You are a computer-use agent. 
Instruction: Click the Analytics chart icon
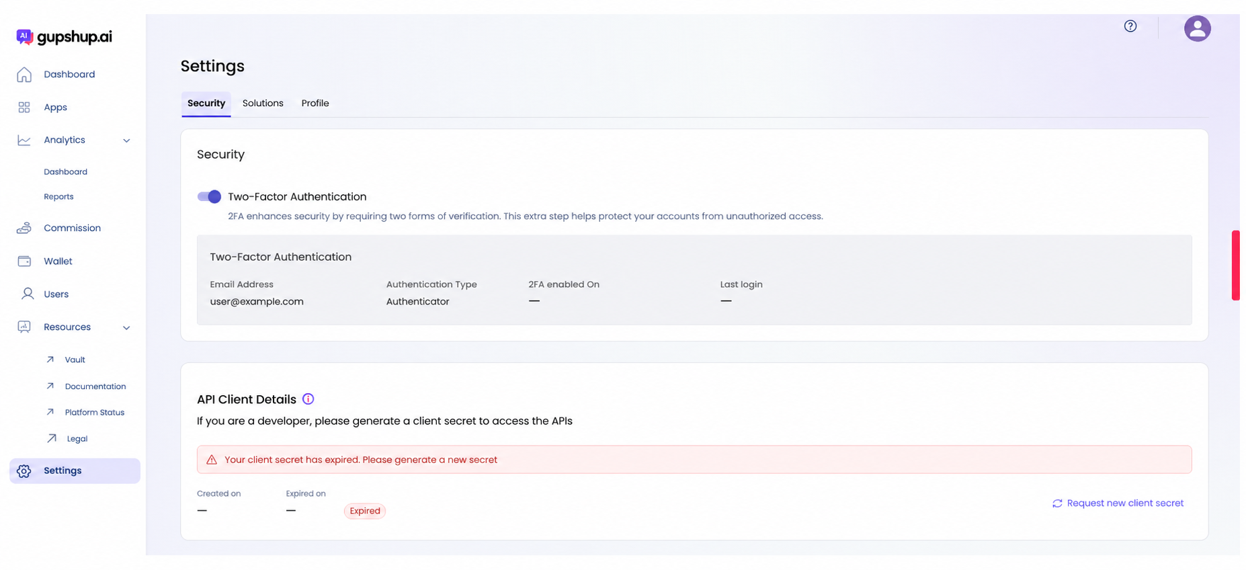(x=24, y=140)
